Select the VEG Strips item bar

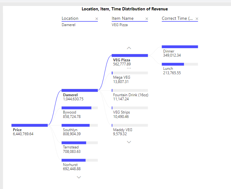(130, 108)
